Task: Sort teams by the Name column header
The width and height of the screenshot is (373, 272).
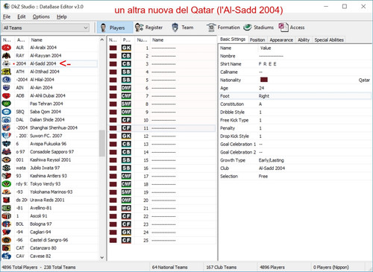Action: (37, 39)
